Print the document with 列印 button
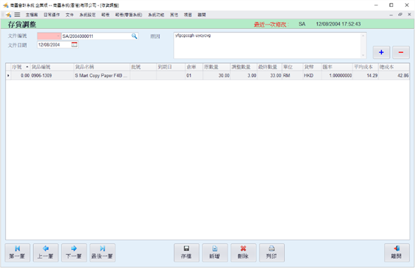415x268 pixels. (272, 253)
